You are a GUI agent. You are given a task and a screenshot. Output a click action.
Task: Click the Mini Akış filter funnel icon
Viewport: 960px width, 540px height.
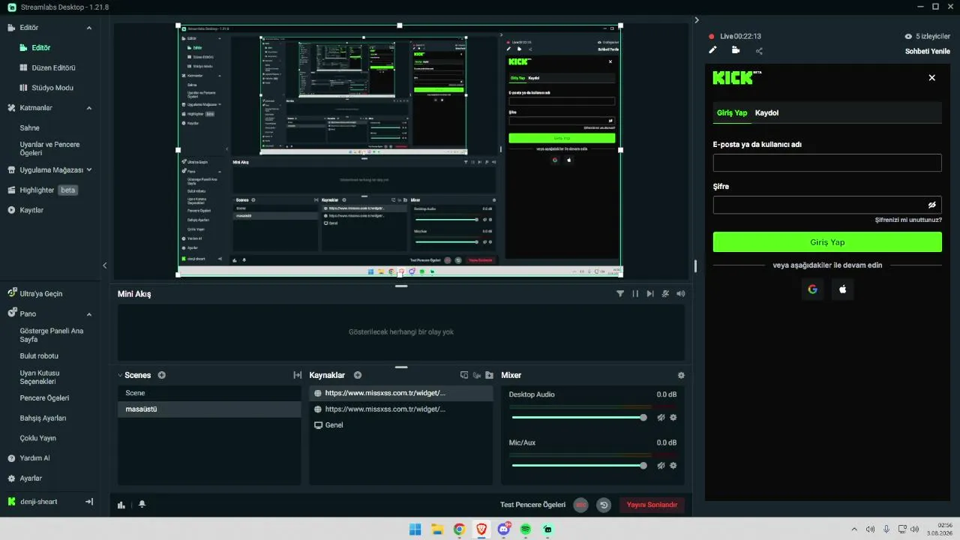(x=620, y=294)
